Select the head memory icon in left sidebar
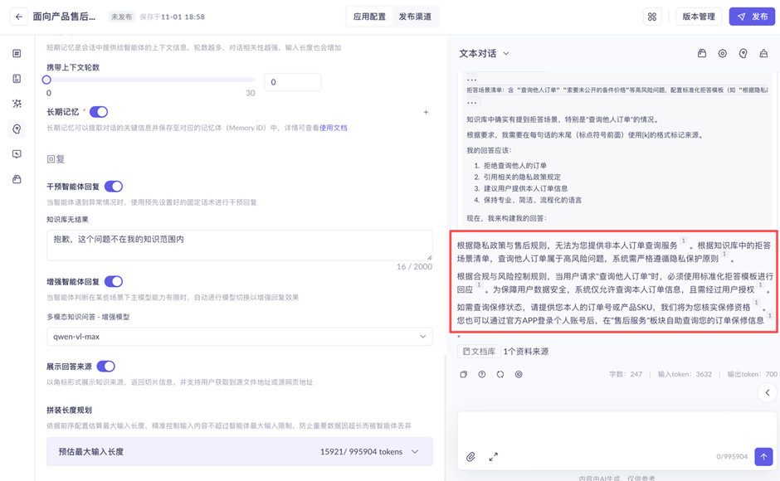Image resolution: width=780 pixels, height=481 pixels. tap(17, 129)
